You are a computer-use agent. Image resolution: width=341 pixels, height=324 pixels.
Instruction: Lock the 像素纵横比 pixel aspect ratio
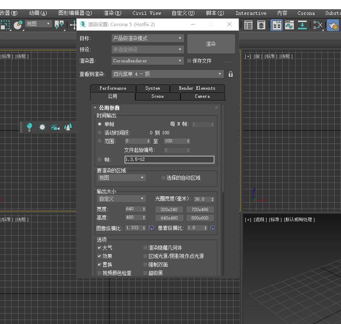pyautogui.click(x=213, y=228)
